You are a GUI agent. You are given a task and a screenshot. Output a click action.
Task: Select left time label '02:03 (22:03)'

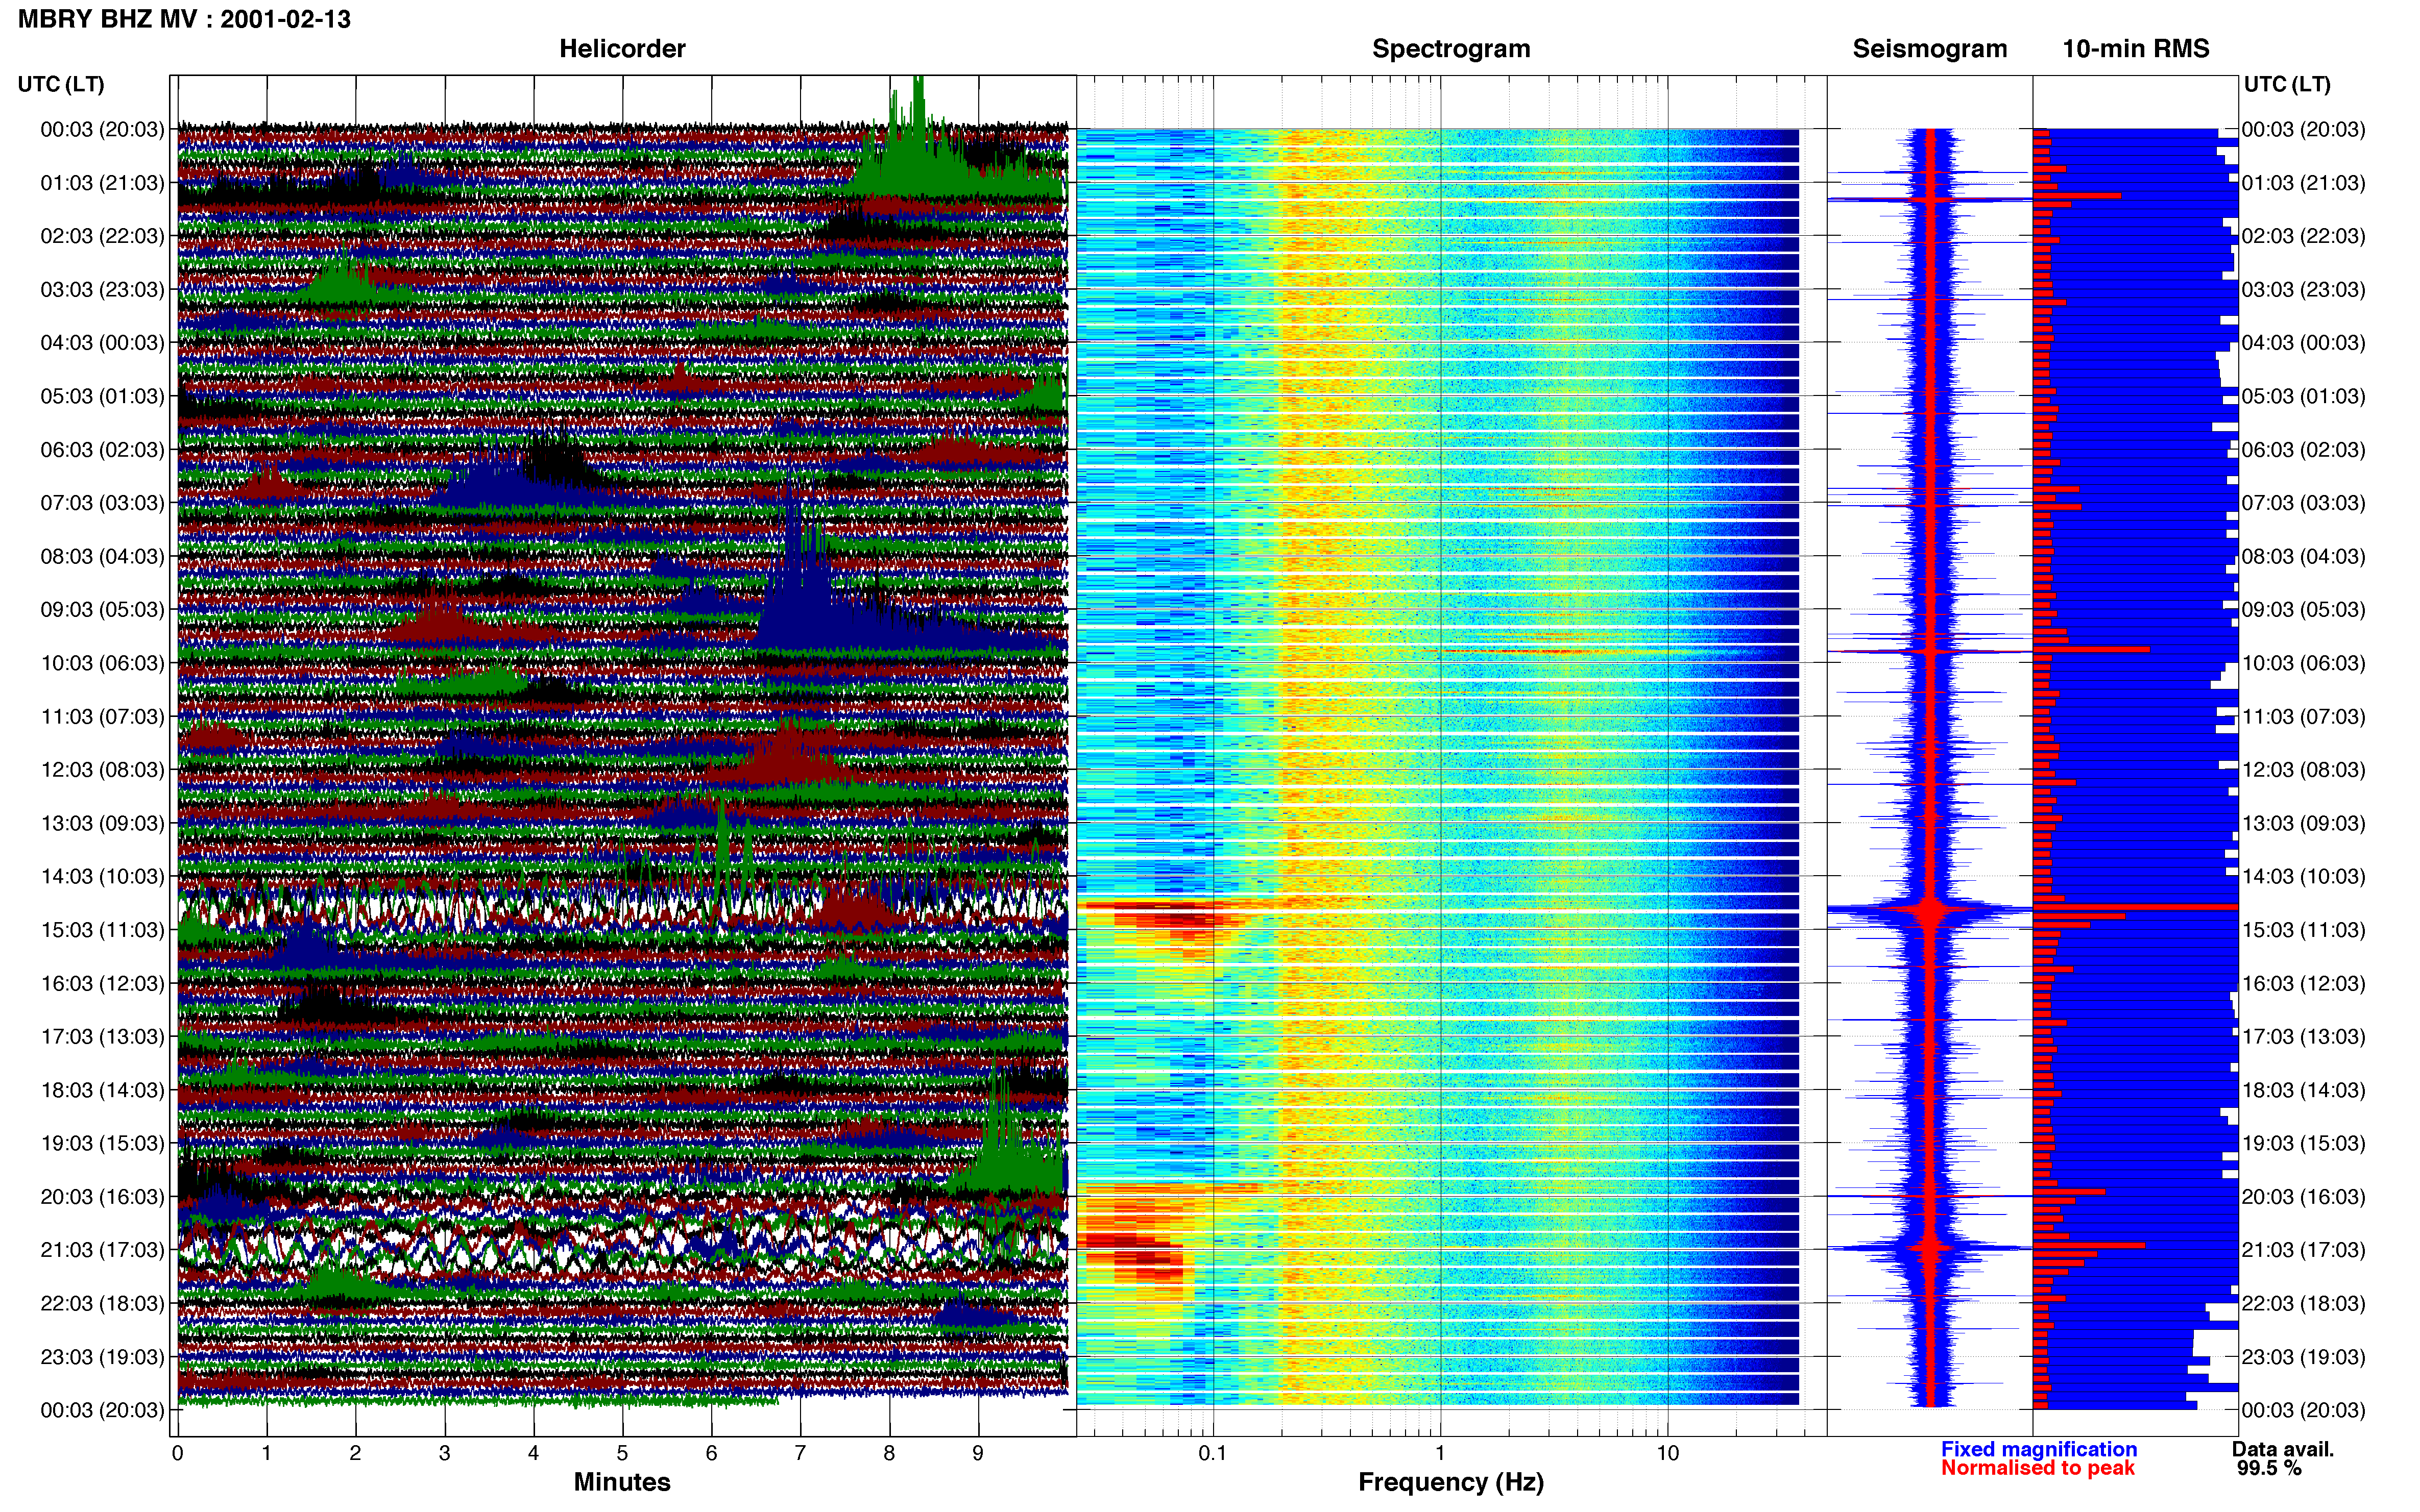[x=102, y=236]
